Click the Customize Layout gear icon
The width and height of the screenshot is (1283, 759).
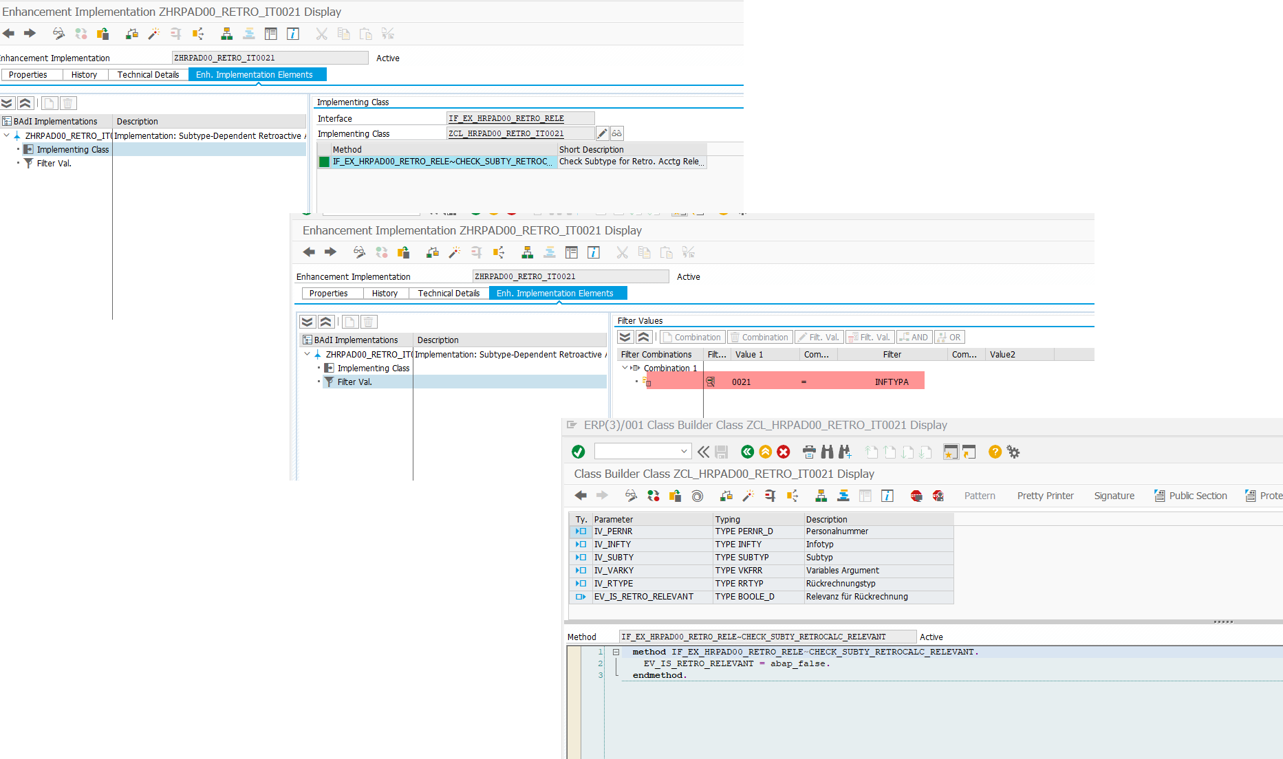coord(1013,452)
